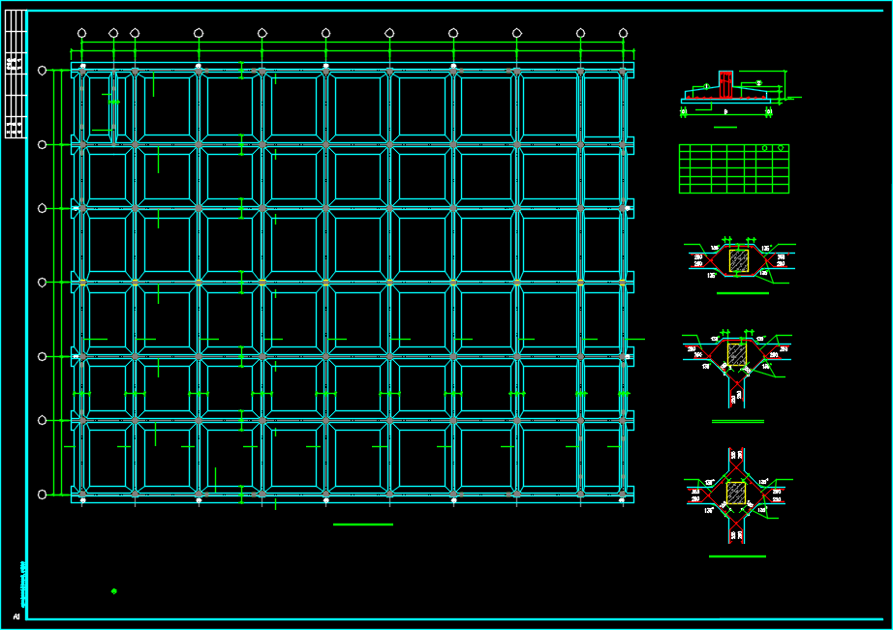
Task: Select the top-right column grid bubble
Action: click(623, 33)
